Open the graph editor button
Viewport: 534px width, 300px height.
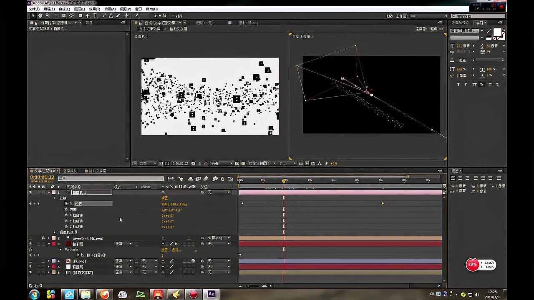(230, 178)
